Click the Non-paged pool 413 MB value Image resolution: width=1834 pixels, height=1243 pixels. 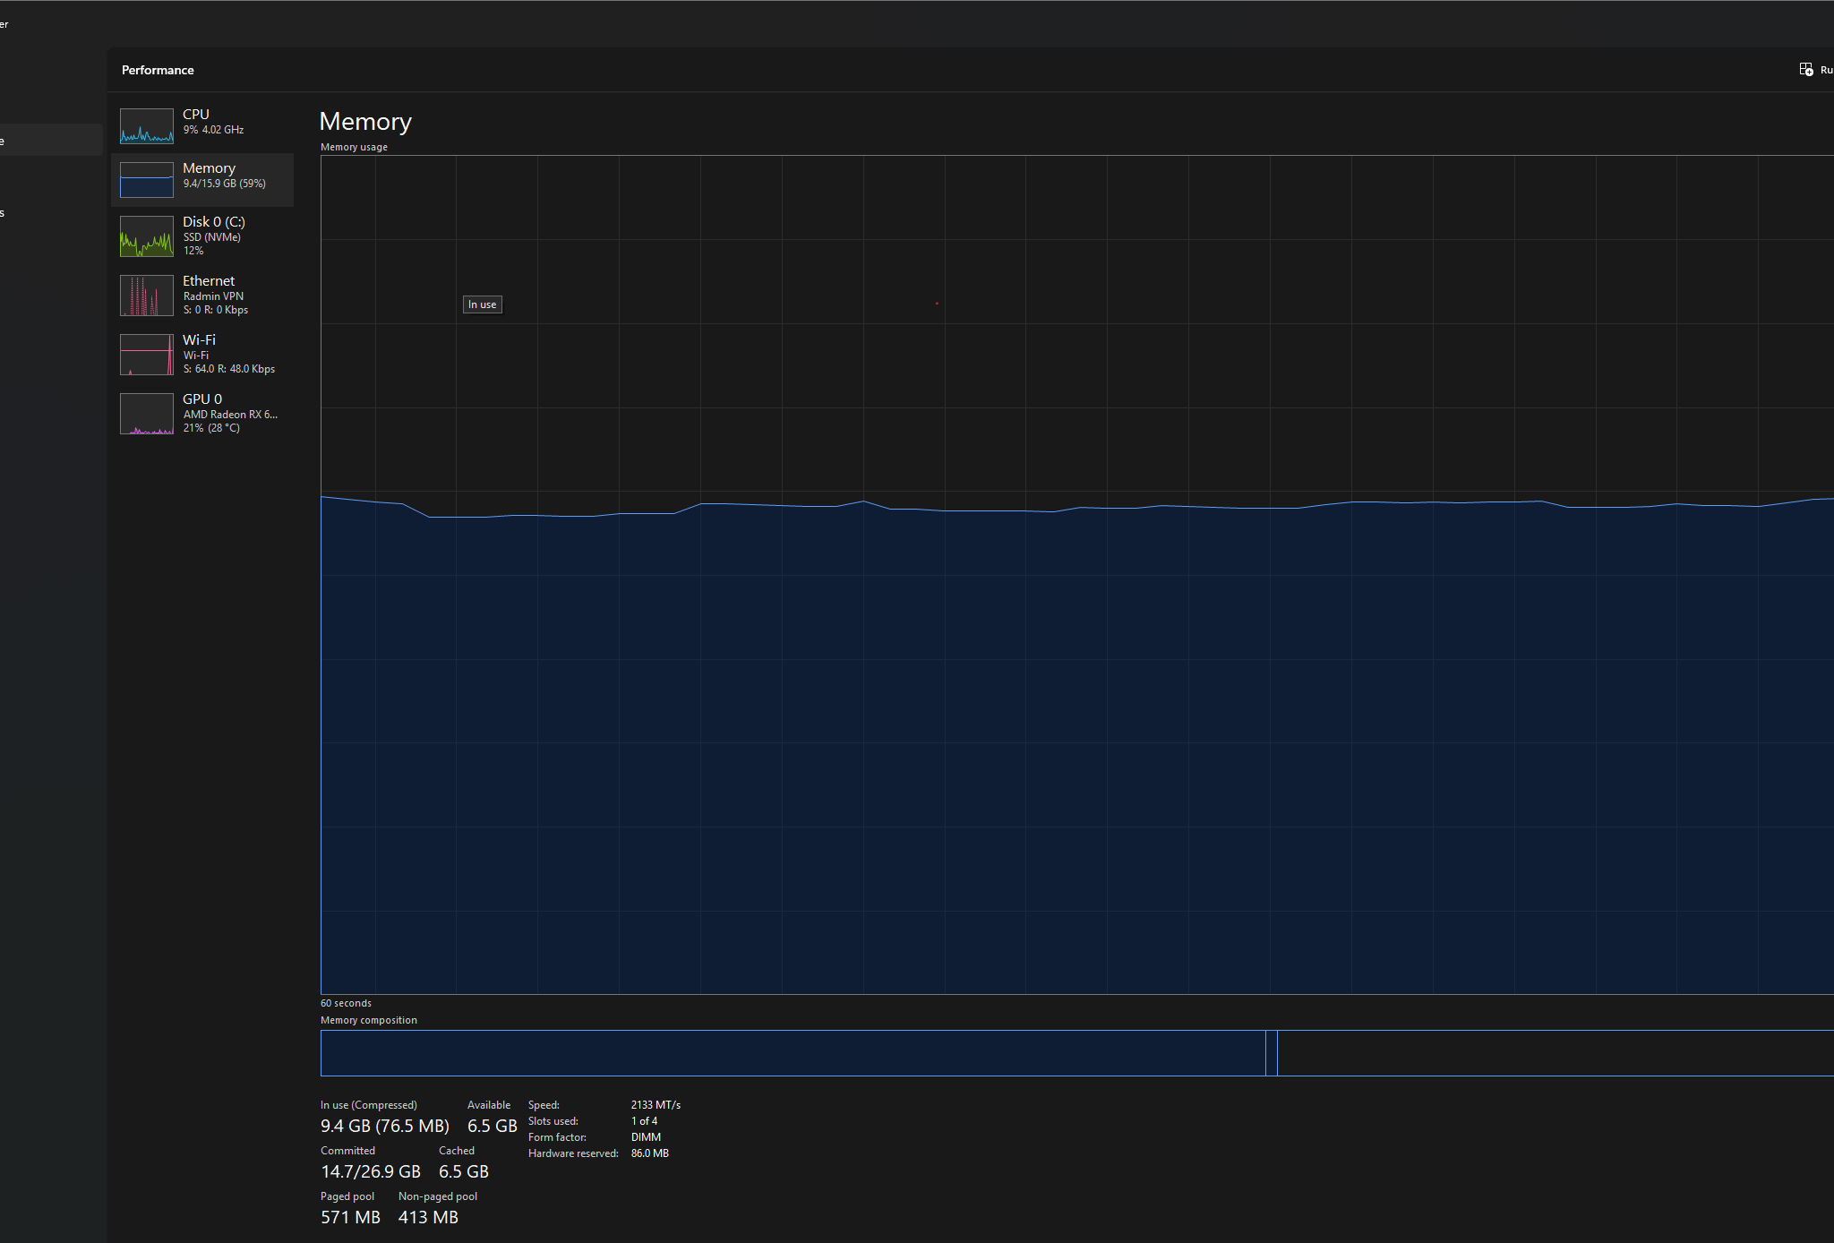coord(428,1217)
